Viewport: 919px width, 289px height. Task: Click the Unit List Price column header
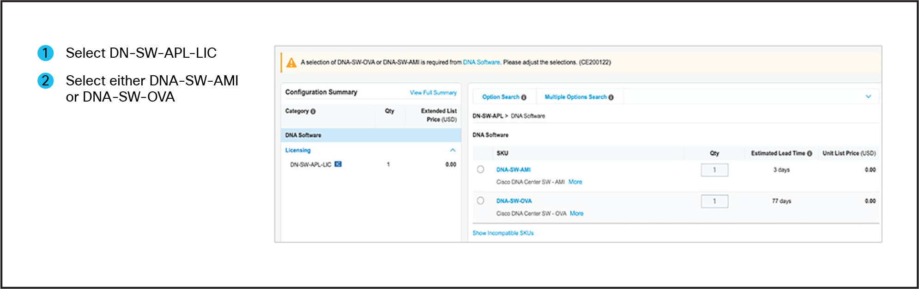[849, 153]
